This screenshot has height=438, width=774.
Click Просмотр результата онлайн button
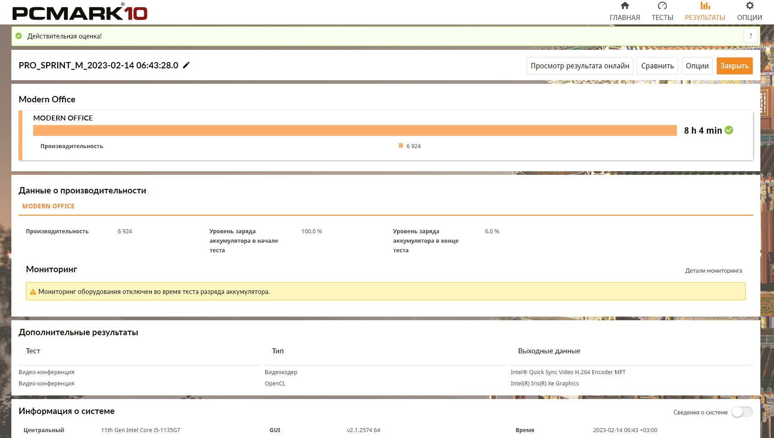click(580, 66)
